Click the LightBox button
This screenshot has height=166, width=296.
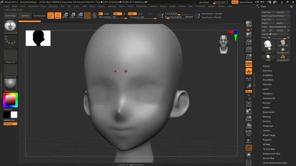25,16
